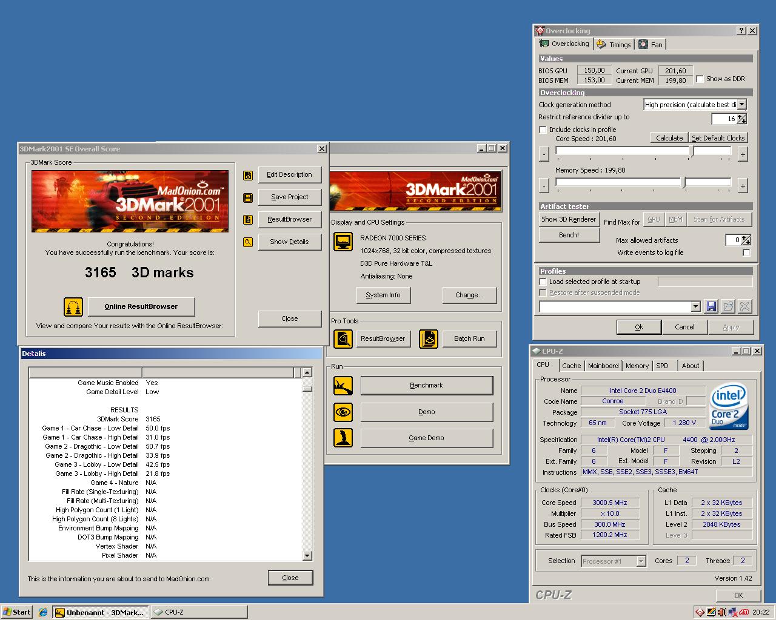Click the Benchmark run icon
Viewport: 776px width, 620px height.
343,386
